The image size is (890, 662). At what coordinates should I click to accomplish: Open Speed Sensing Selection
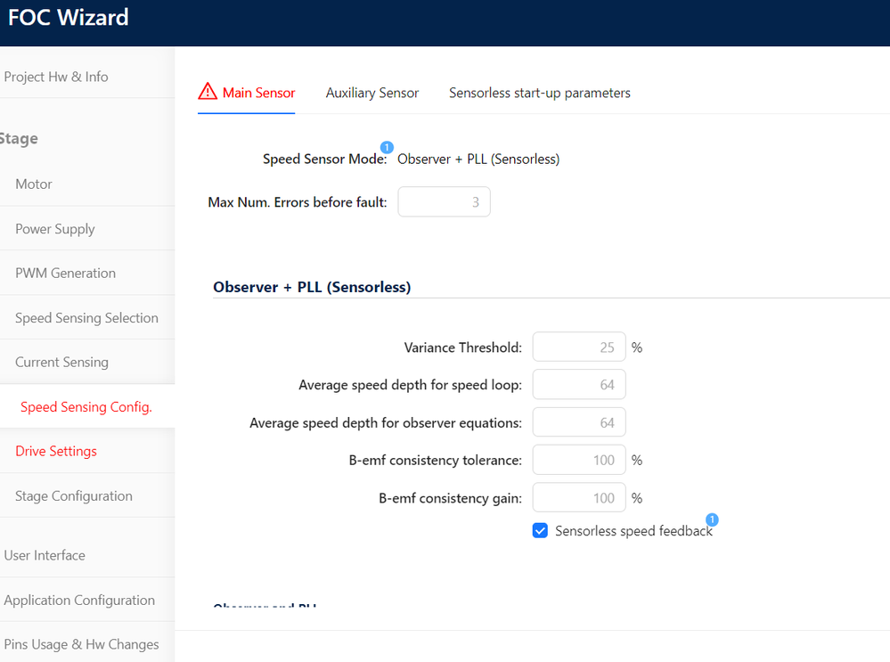tap(86, 317)
